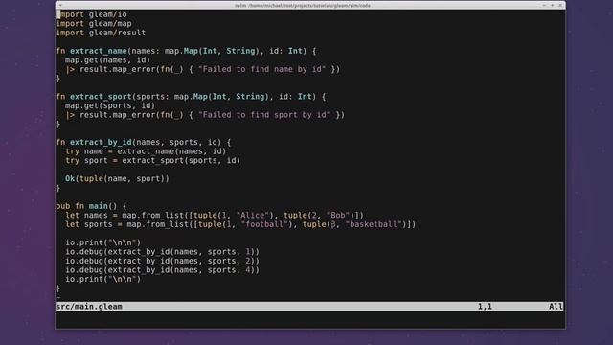Click the "Failed to find sport by id" string
This screenshot has height=345, width=613.
tap(264, 115)
